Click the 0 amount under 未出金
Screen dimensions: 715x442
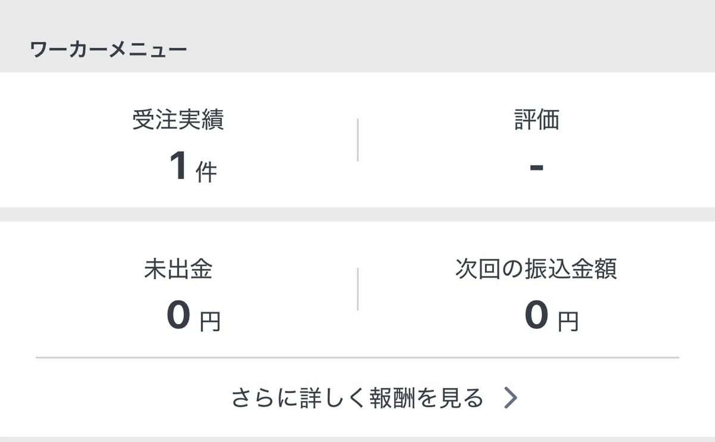pyautogui.click(x=178, y=315)
